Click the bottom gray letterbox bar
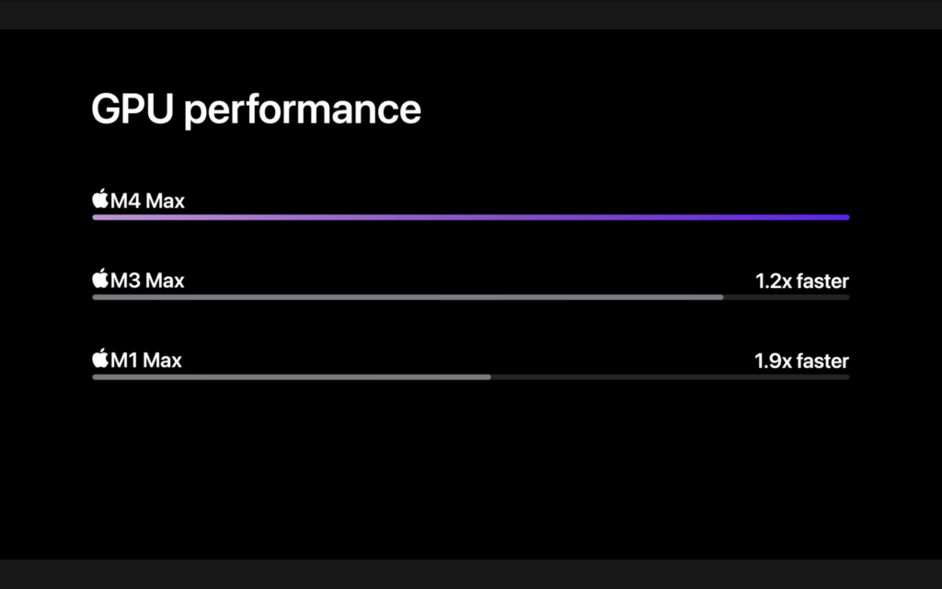 point(471,574)
